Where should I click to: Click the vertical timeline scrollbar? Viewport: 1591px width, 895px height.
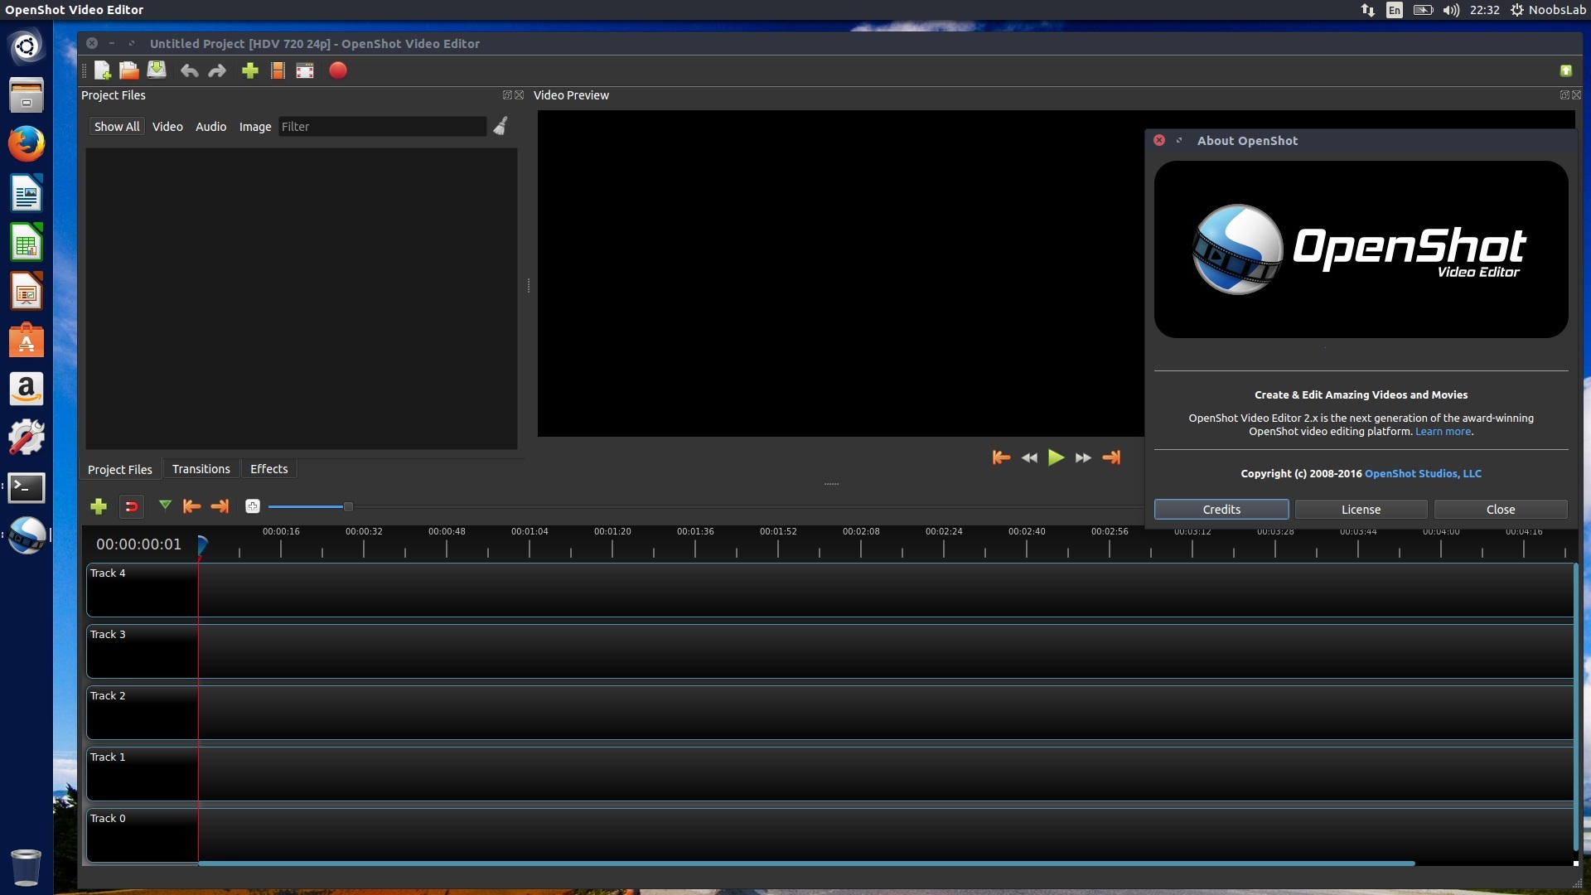point(1575,707)
